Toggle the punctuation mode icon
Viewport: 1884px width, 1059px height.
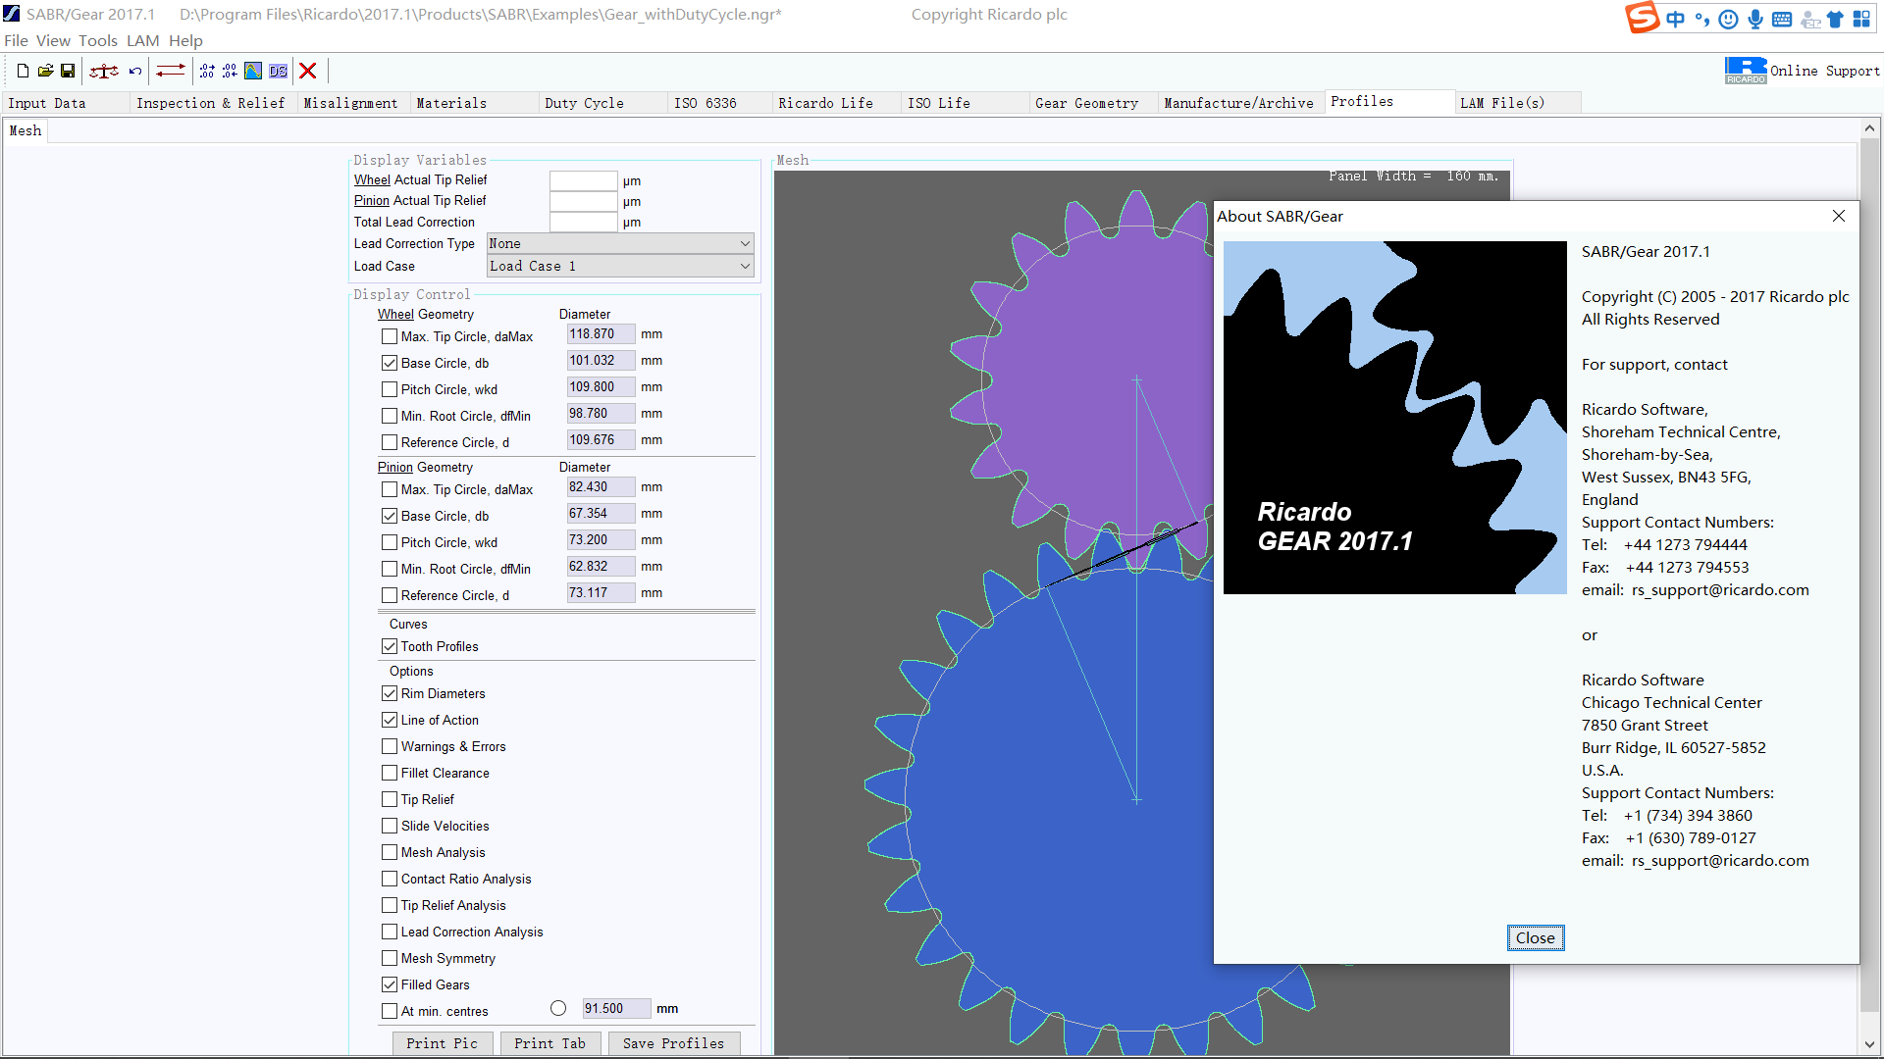pos(1701,19)
